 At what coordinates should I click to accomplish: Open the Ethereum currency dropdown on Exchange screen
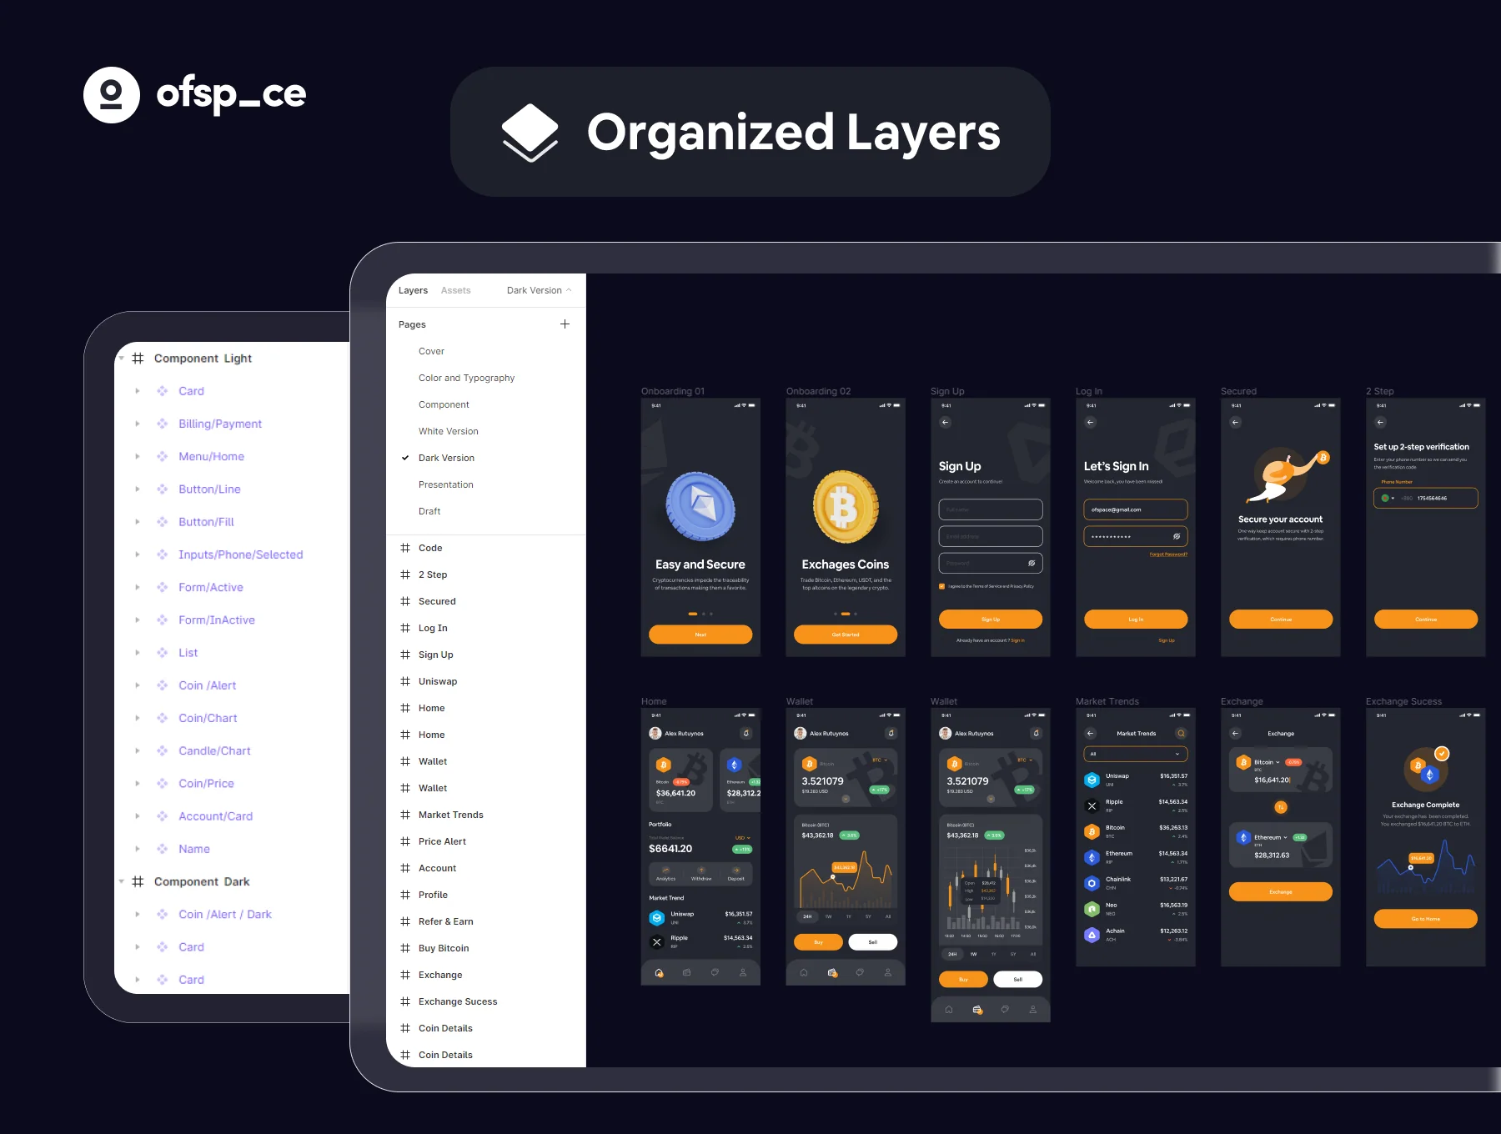click(x=1271, y=837)
